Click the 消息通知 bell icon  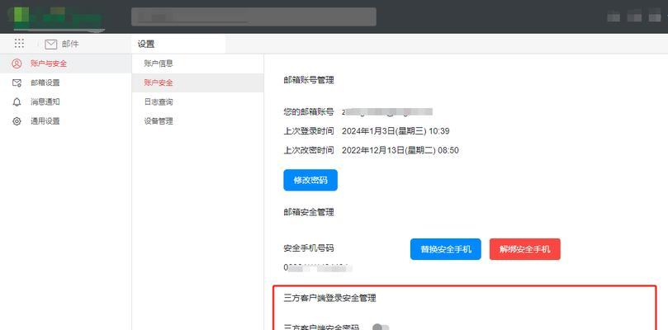[17, 102]
